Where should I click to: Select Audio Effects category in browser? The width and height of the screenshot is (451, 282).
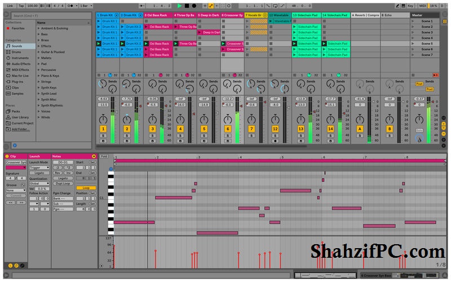click(x=20, y=64)
